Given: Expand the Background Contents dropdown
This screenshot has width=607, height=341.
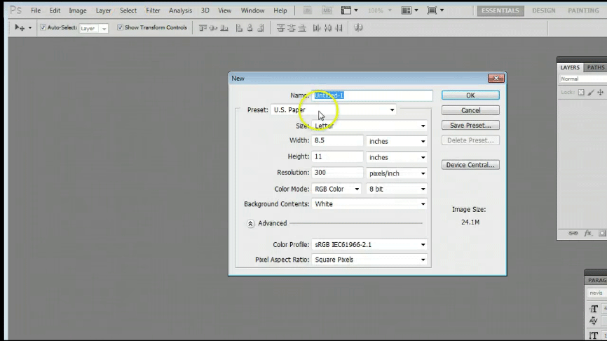Looking at the screenshot, I should pos(369,204).
